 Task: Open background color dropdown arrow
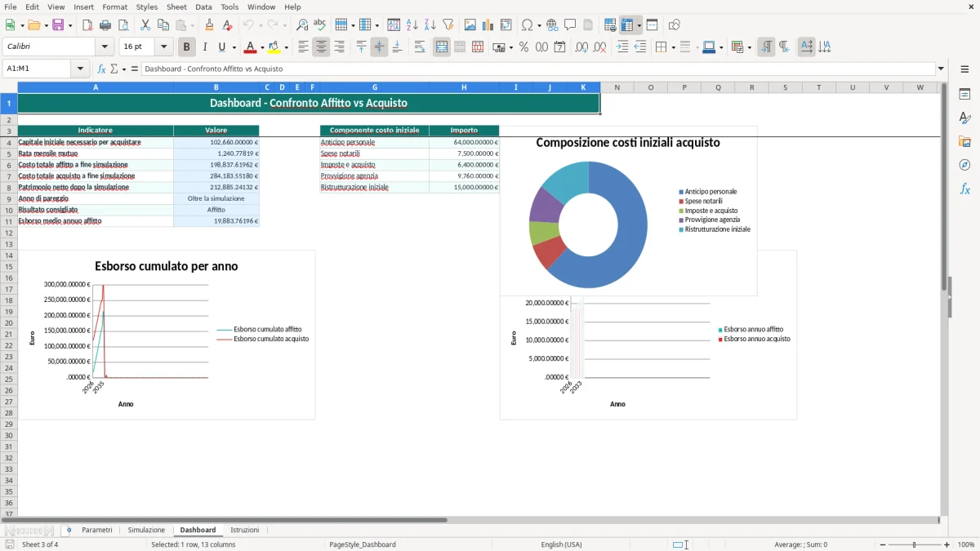click(286, 47)
